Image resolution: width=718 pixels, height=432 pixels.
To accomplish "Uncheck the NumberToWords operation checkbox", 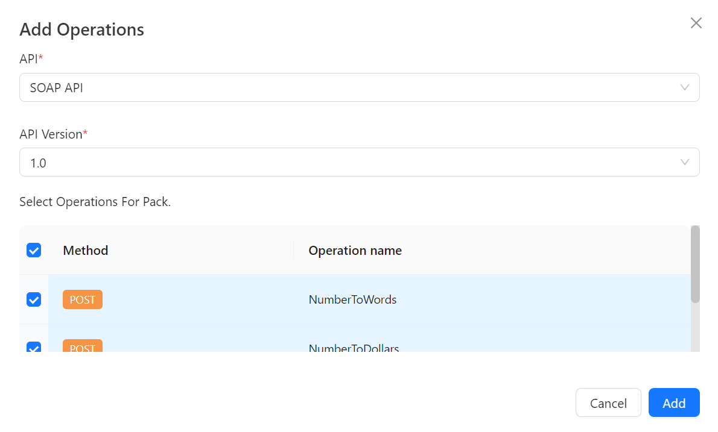I will [x=34, y=299].
